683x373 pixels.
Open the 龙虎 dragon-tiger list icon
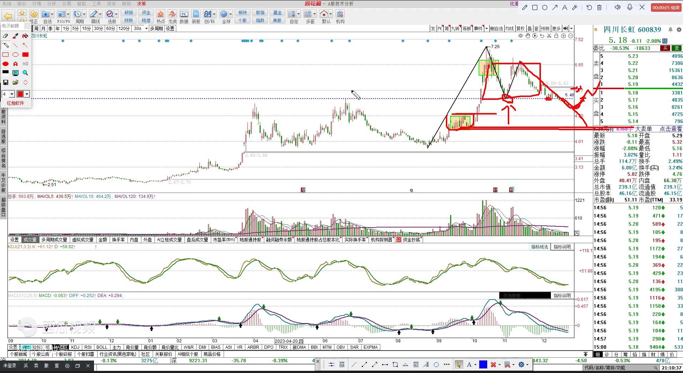coord(172,14)
